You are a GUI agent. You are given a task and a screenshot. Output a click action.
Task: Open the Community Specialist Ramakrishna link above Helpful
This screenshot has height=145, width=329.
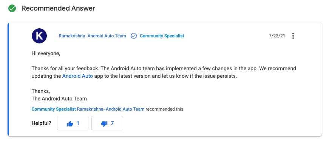click(x=88, y=109)
